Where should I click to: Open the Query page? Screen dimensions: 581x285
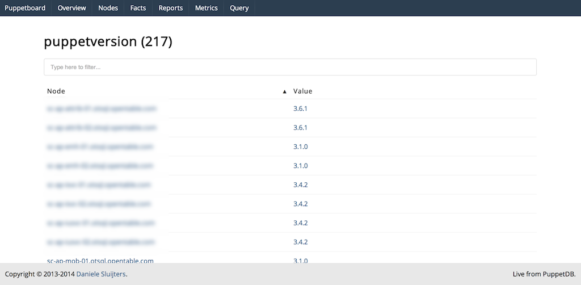239,8
